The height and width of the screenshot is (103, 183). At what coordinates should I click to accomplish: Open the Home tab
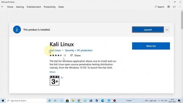click(10, 7)
